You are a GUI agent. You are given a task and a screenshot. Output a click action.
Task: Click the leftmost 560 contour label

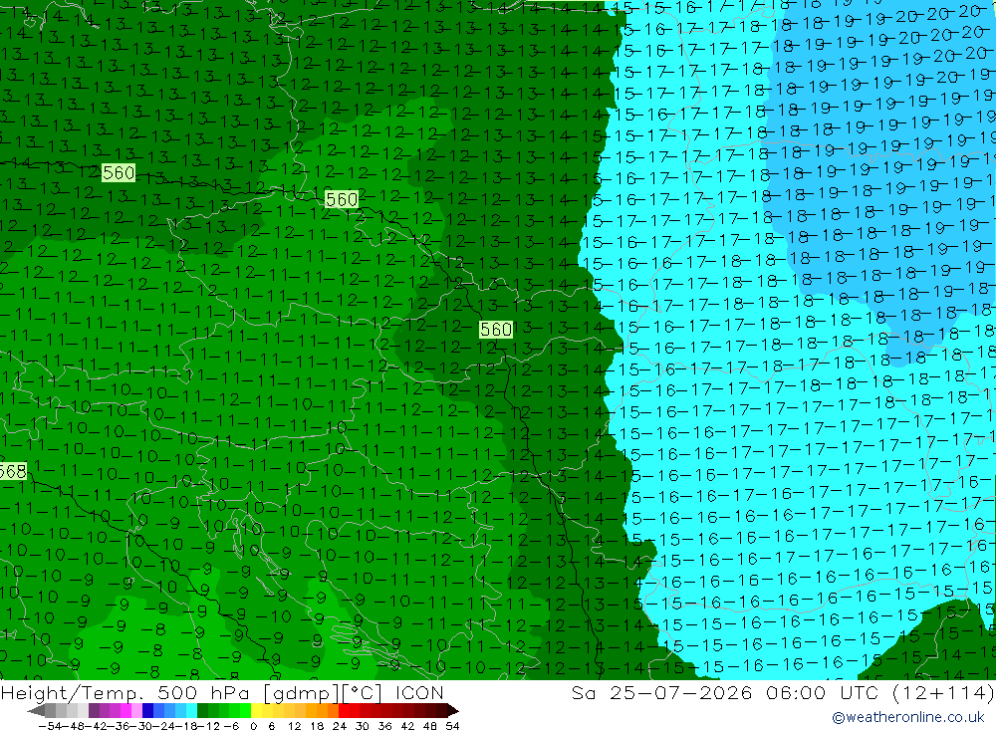click(x=119, y=173)
